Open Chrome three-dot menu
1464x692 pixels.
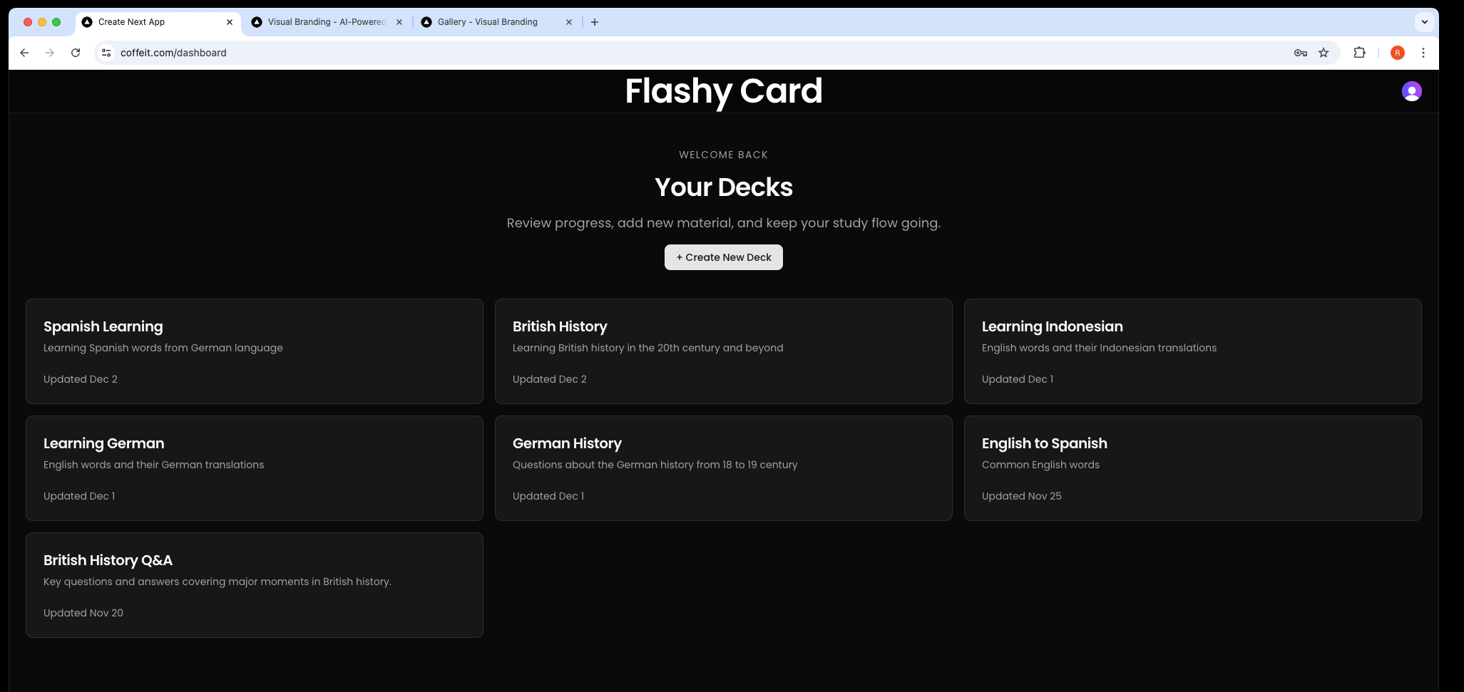(x=1423, y=53)
